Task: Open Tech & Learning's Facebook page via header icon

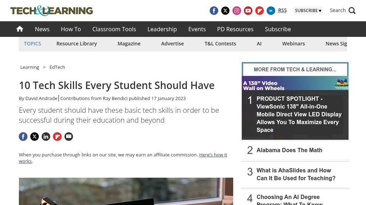Action: (x=214, y=11)
